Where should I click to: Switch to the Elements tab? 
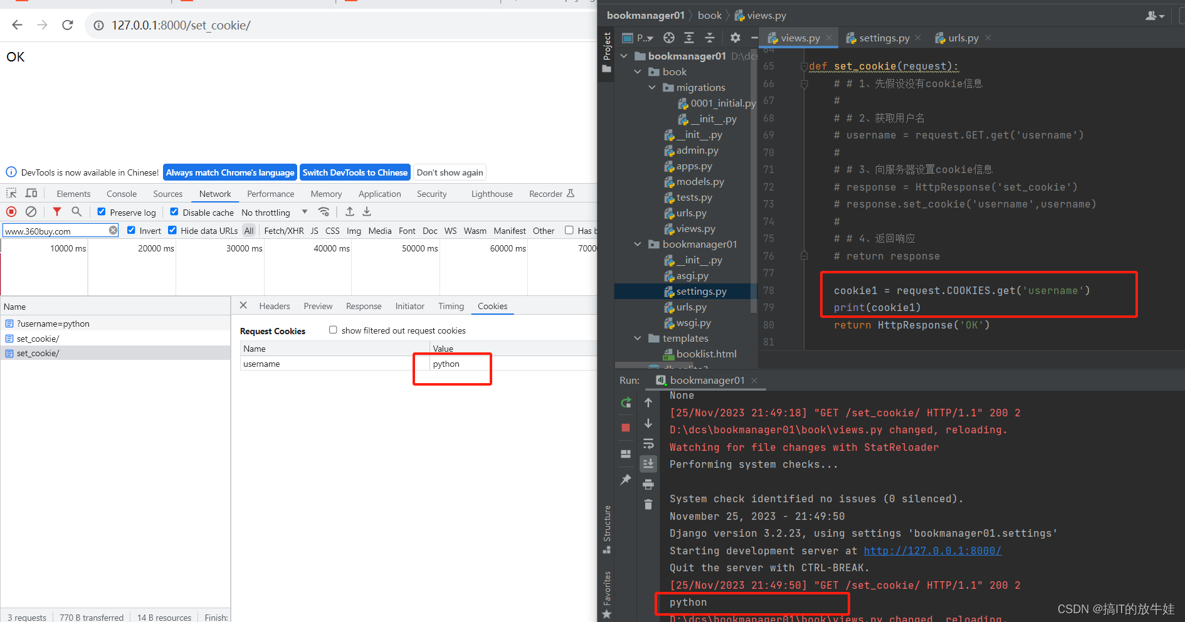coord(73,194)
